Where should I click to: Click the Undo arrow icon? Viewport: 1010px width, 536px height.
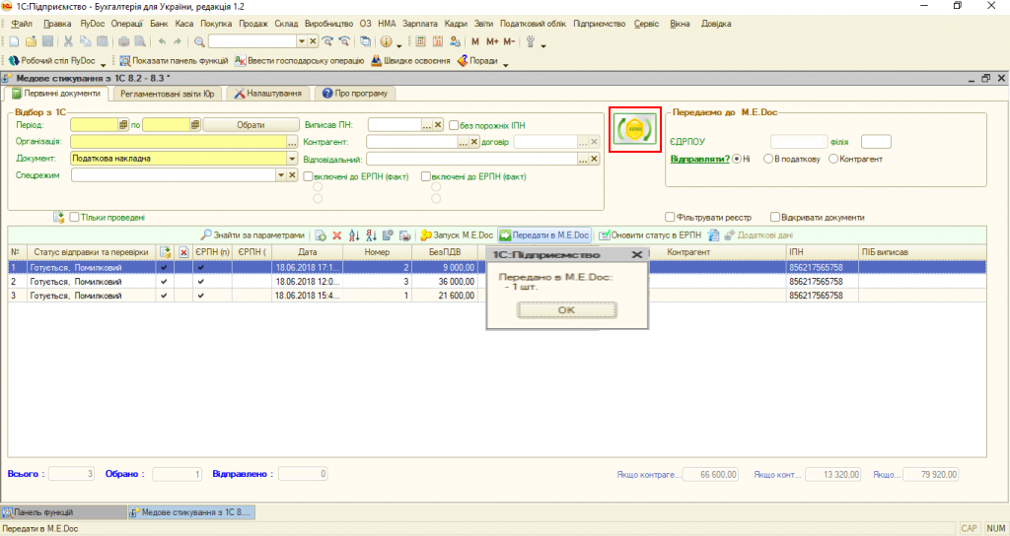coord(162,41)
